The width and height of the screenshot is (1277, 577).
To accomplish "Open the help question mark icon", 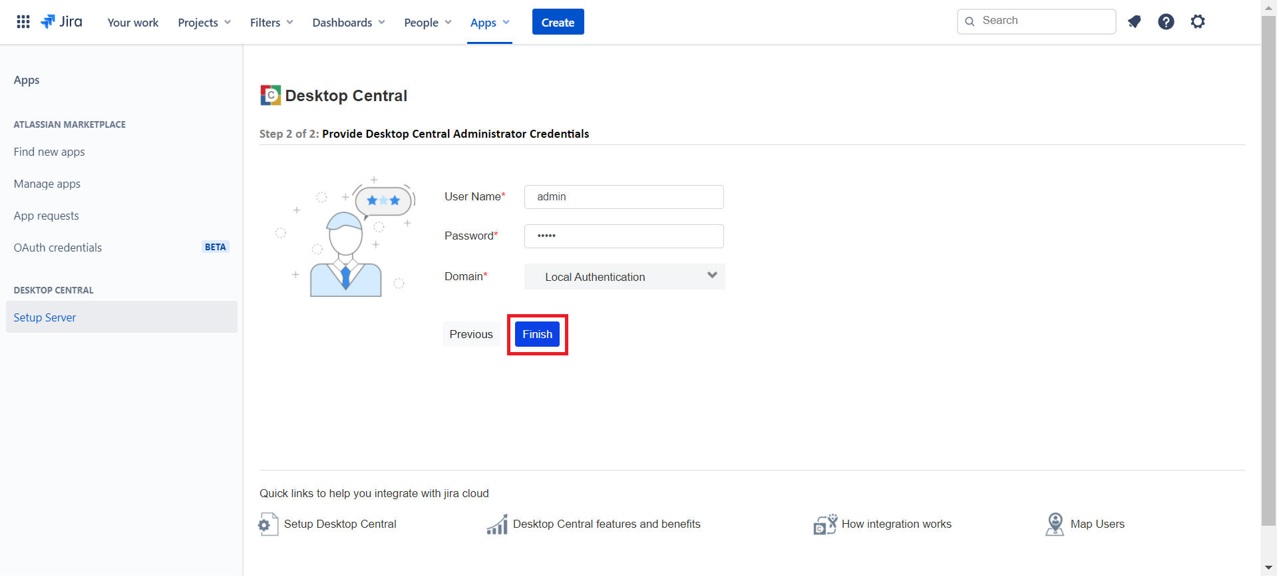I will pyautogui.click(x=1166, y=22).
